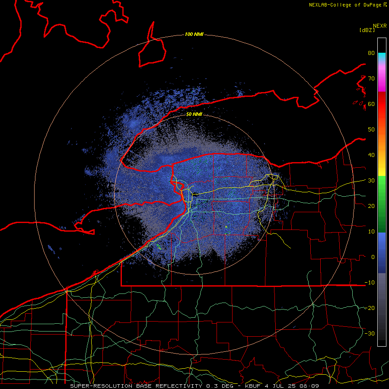Click the 80 value on the dBZ scale
Screen dimensions: 389x389
point(371,53)
